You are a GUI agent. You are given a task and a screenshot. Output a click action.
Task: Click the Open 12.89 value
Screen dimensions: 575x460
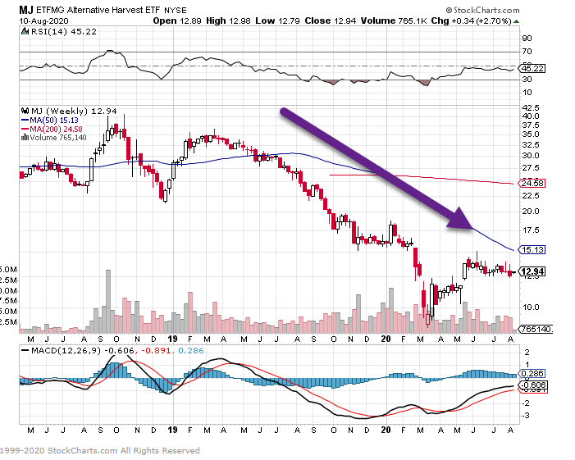tap(177, 20)
